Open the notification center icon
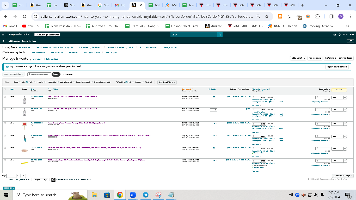This screenshot has height=200, width=356. pos(348,195)
